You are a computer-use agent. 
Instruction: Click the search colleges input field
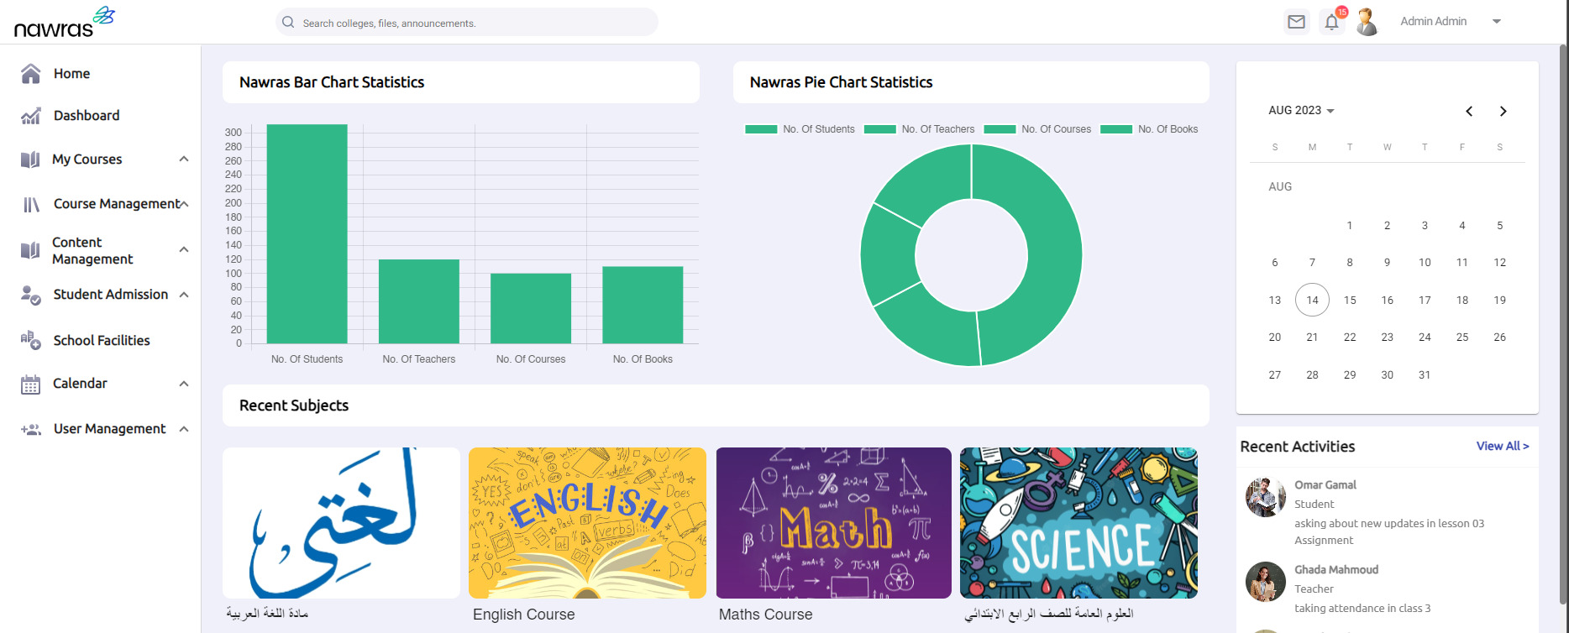467,23
